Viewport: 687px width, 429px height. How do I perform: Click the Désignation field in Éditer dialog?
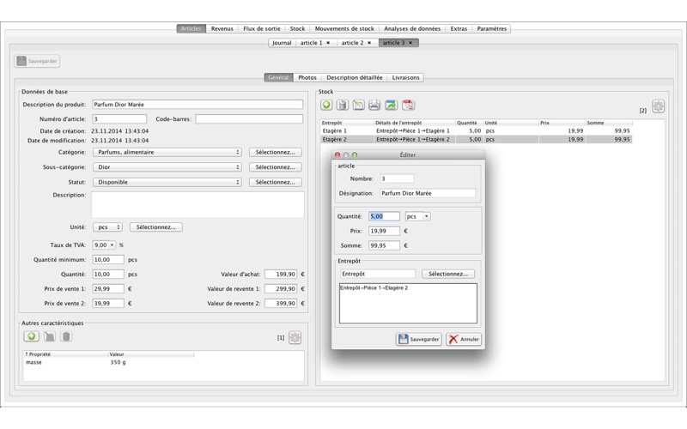428,193
